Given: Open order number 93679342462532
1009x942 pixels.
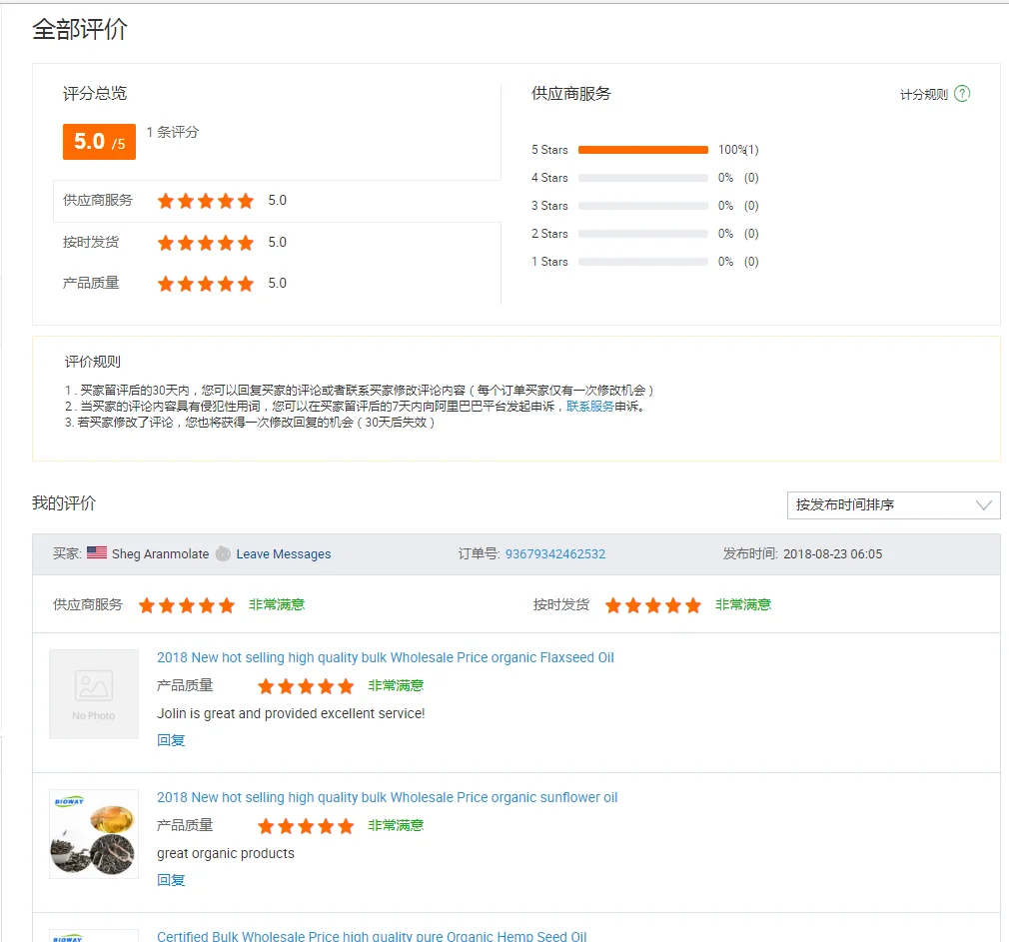Looking at the screenshot, I should [x=554, y=554].
